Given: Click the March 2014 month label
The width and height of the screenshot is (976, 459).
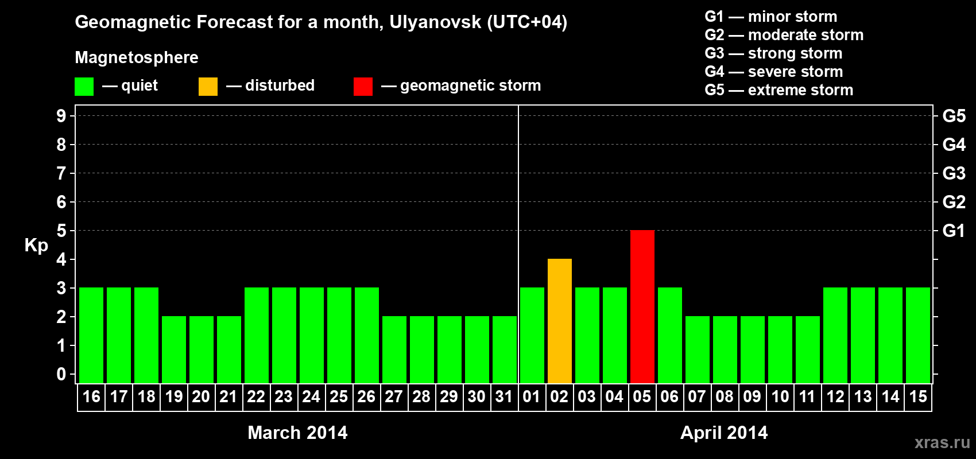Looking at the screenshot, I should pyautogui.click(x=297, y=433).
